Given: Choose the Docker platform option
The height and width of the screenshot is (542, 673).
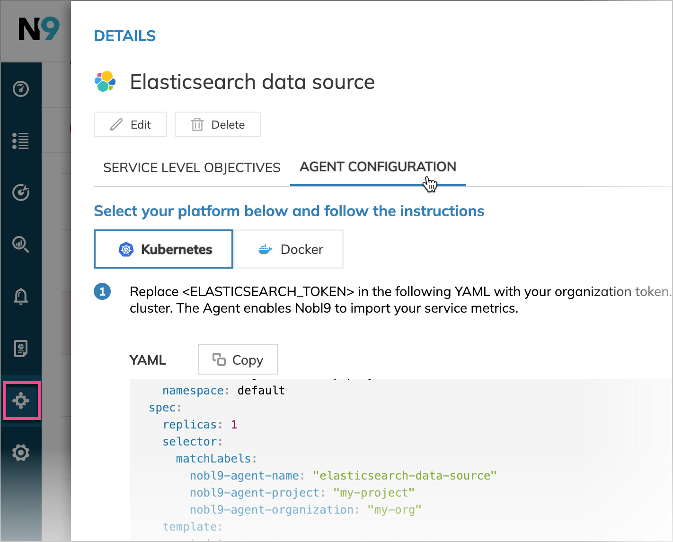Looking at the screenshot, I should 289,249.
